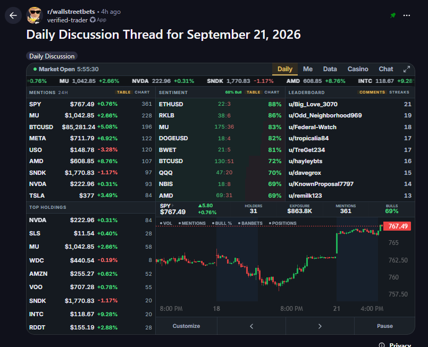
Task: Click the Privacy info icon
Action: (x=382, y=345)
